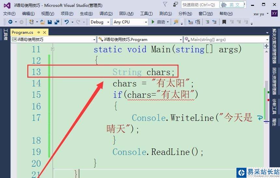Open the undo history dropdown arrow
The height and width of the screenshot is (178, 280).
(72, 22)
